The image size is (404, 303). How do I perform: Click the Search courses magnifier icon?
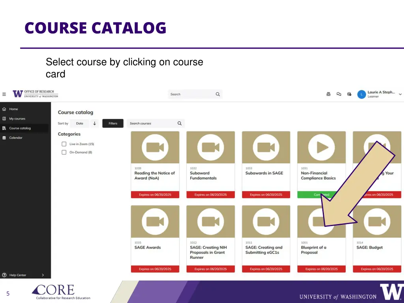coord(180,123)
